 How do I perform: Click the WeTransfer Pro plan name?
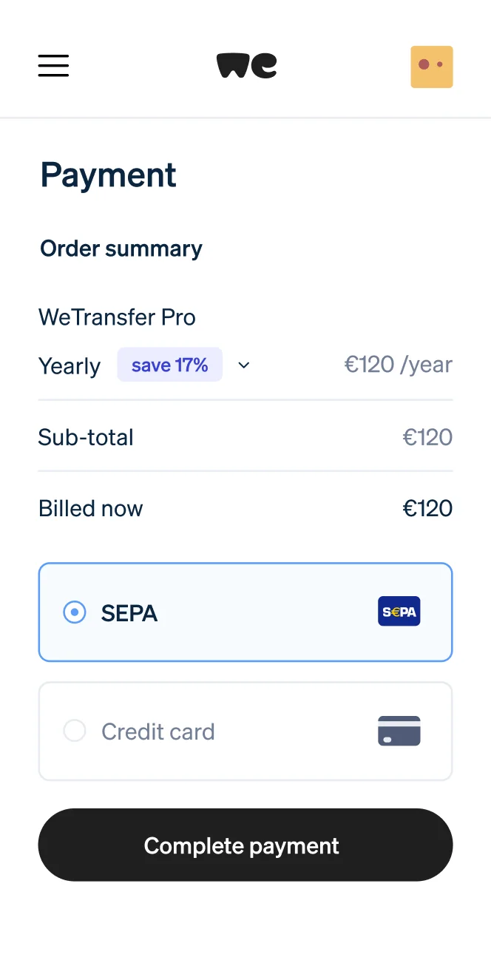tap(117, 317)
